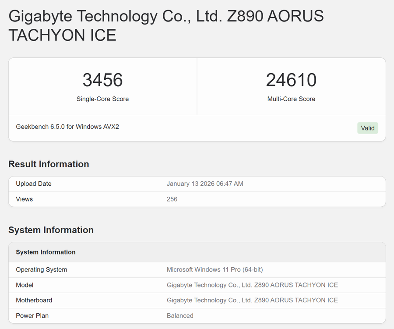Select the Single-Core Score label
Screen dimensions: 394x329
[x=102, y=99]
